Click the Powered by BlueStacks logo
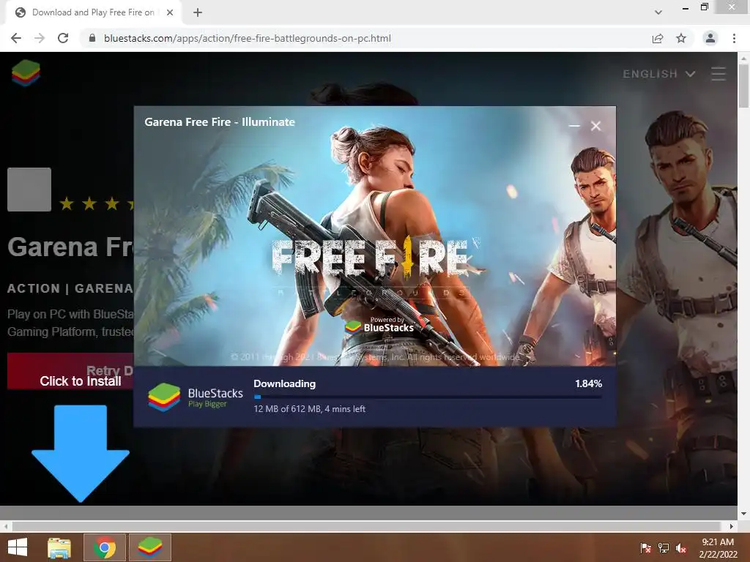 [x=380, y=325]
